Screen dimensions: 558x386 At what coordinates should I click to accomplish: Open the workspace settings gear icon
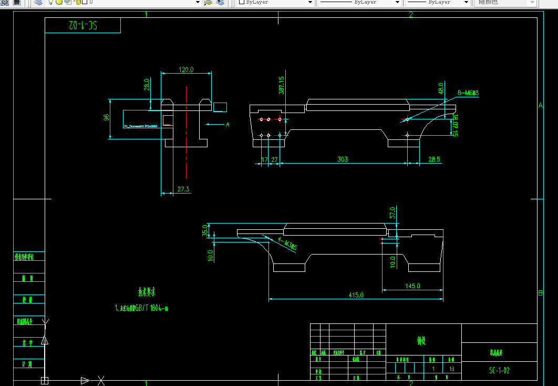(5, 2)
